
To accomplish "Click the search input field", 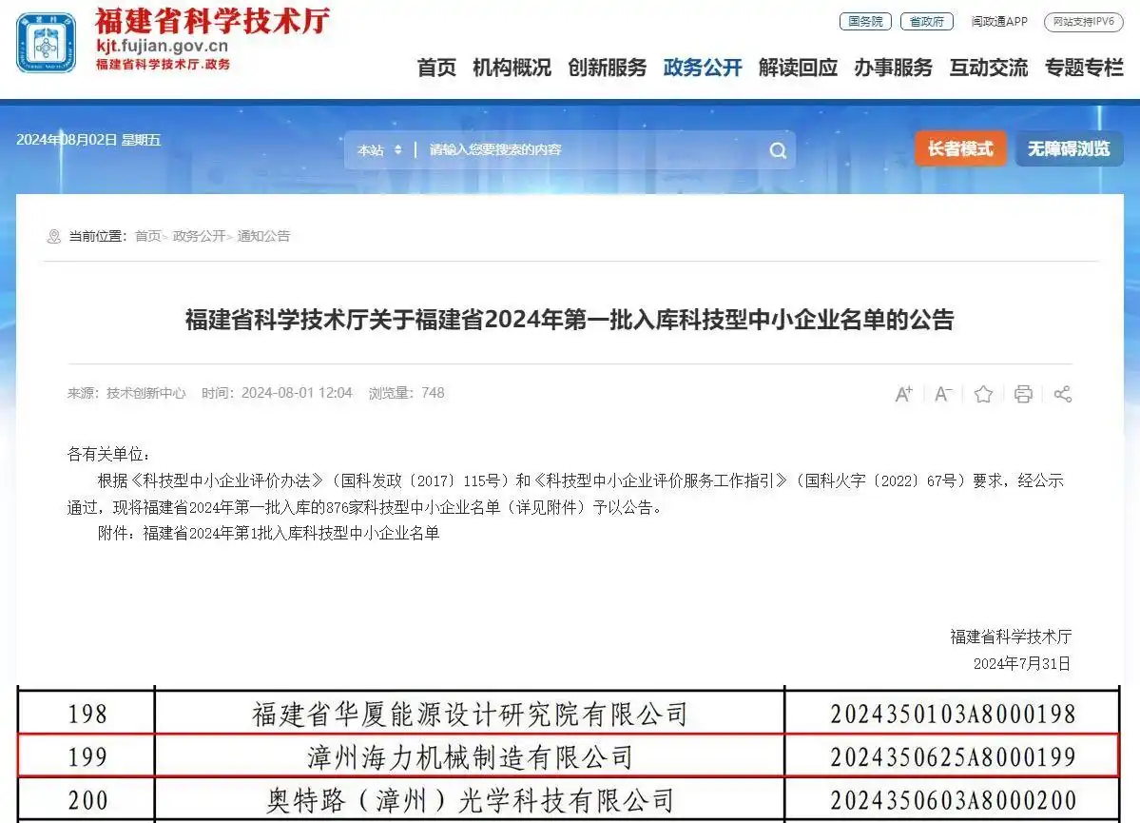I will (x=589, y=150).
